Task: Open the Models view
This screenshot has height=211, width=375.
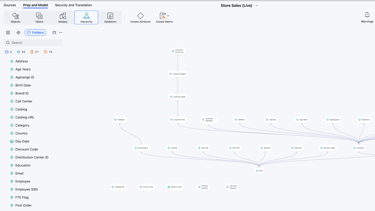Action: click(x=63, y=18)
